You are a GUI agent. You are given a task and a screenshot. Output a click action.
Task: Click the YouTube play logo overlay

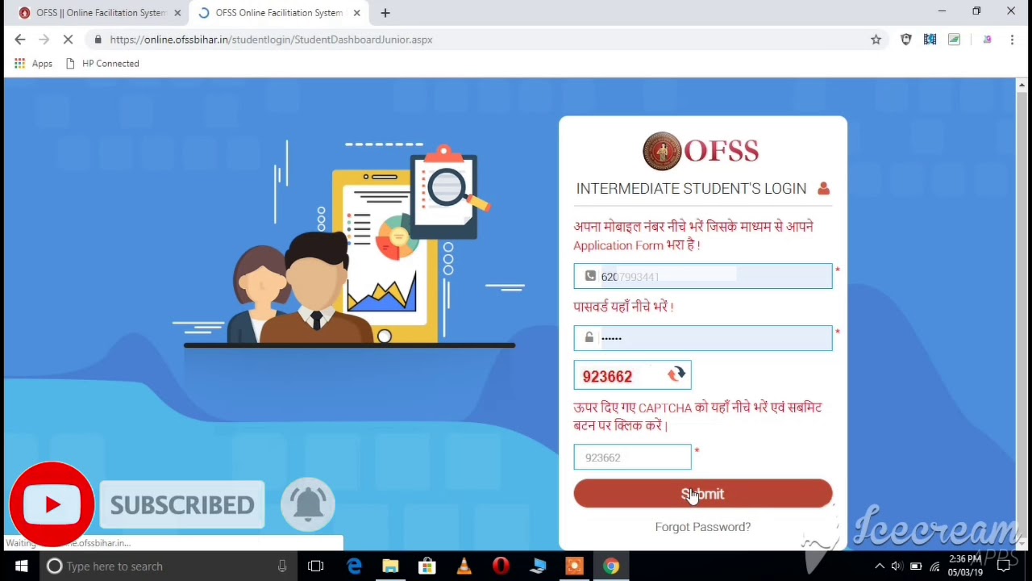point(52,504)
